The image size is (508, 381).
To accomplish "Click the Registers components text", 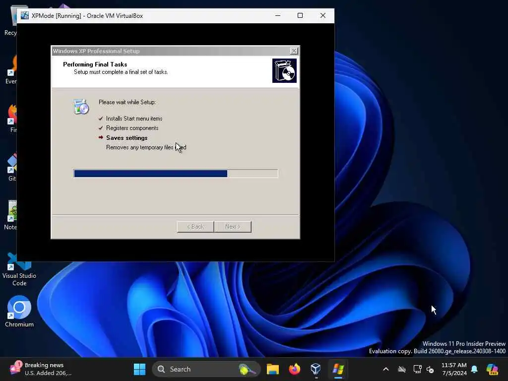I will (x=132, y=128).
